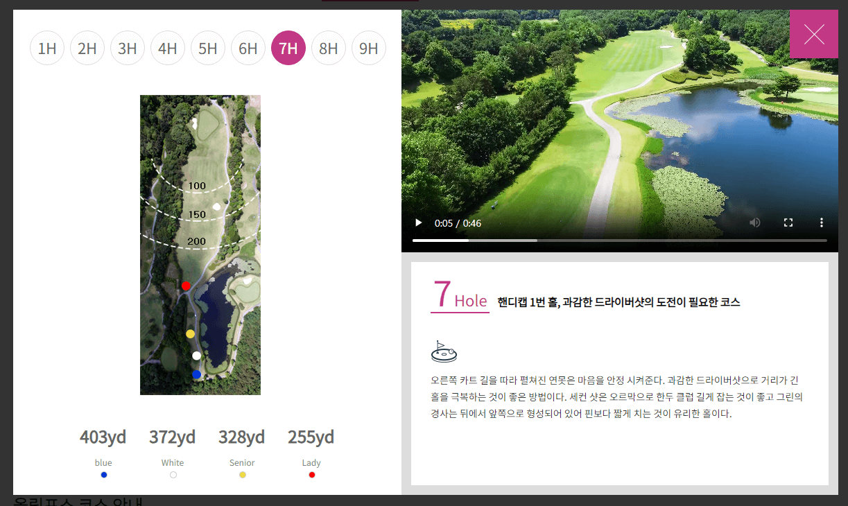848x506 pixels.
Task: Switch to the 9H hole tab
Action: 369,48
